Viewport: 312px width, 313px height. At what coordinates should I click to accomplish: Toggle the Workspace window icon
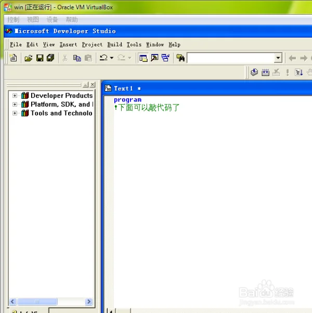(x=144, y=58)
